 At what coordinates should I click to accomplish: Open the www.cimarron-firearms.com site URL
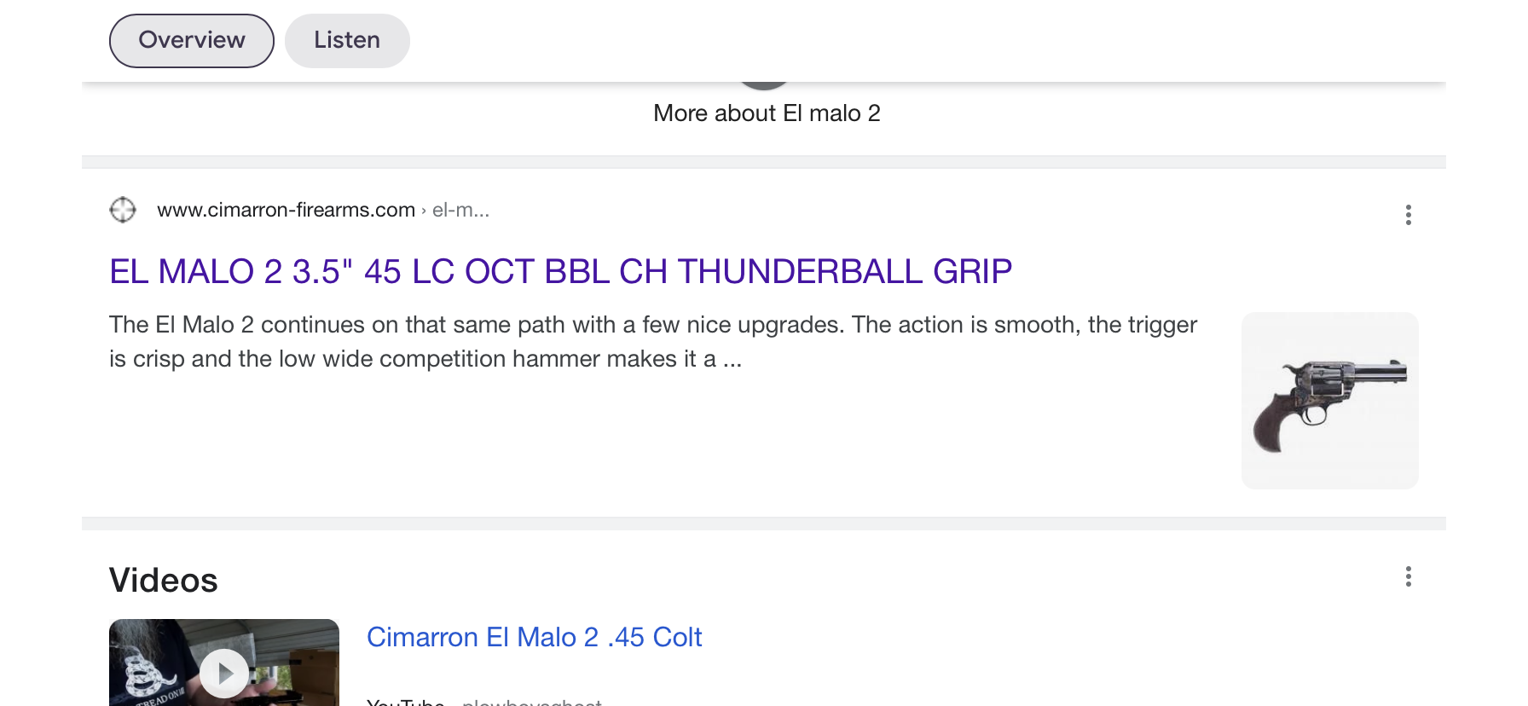286,210
